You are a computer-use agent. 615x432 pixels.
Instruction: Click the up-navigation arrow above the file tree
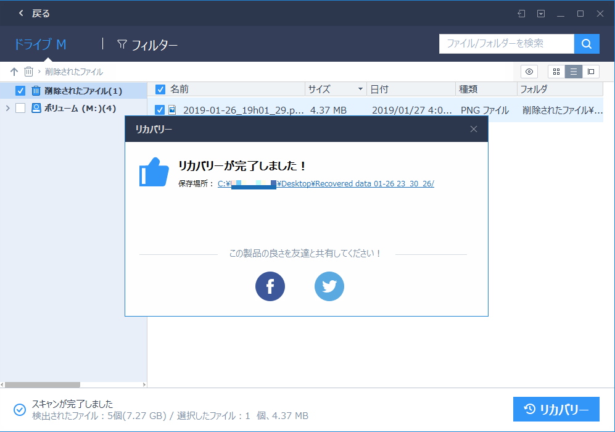point(14,72)
